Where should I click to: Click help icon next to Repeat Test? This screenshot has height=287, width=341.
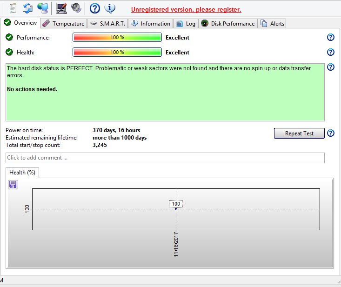(331, 133)
